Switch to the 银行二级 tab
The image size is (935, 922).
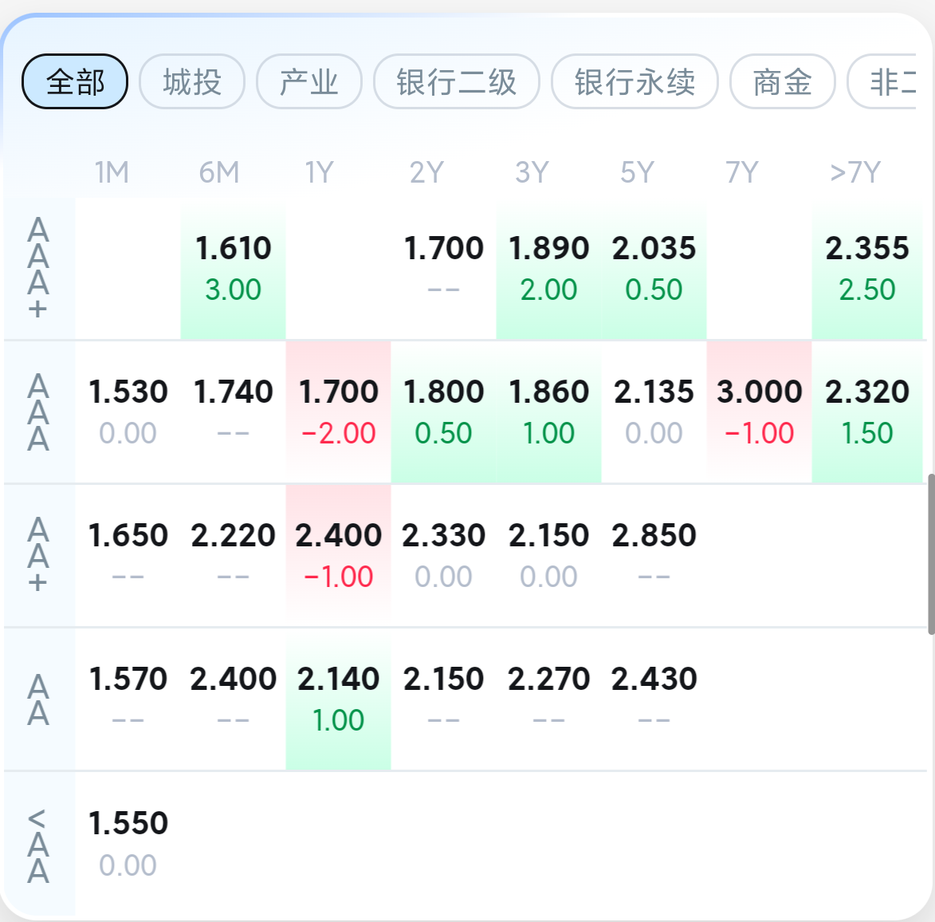click(x=456, y=81)
